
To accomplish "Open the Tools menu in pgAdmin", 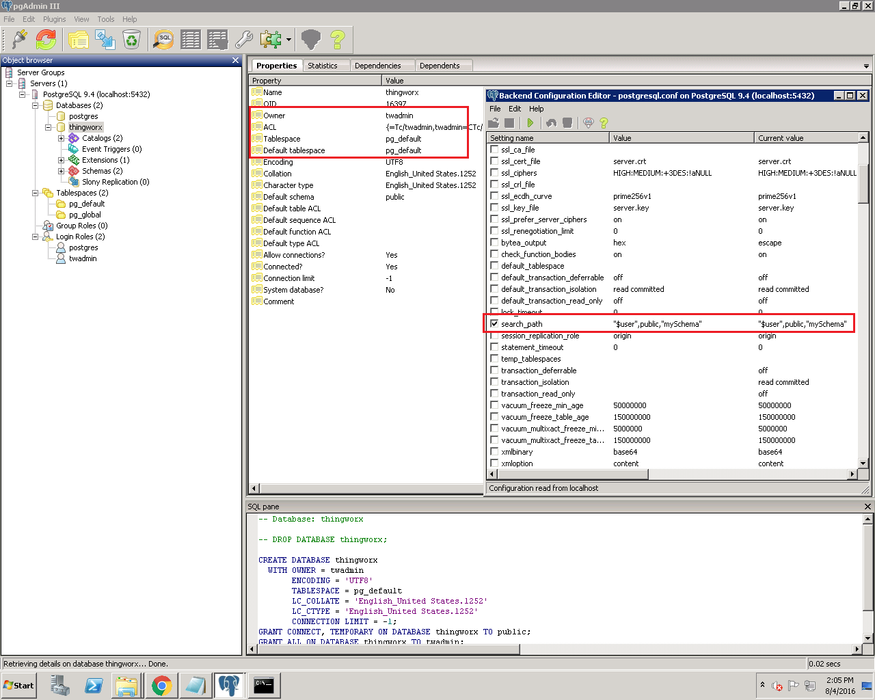I will click(x=106, y=19).
